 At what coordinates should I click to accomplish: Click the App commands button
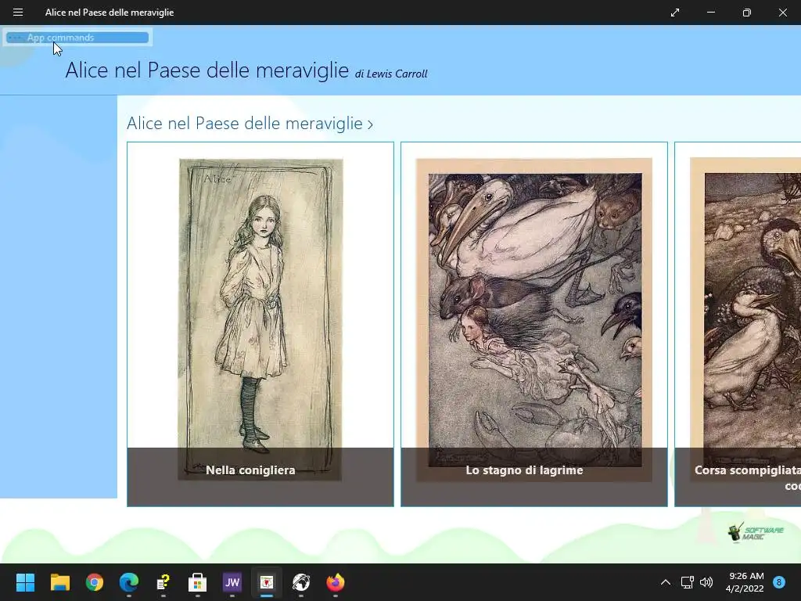point(77,38)
